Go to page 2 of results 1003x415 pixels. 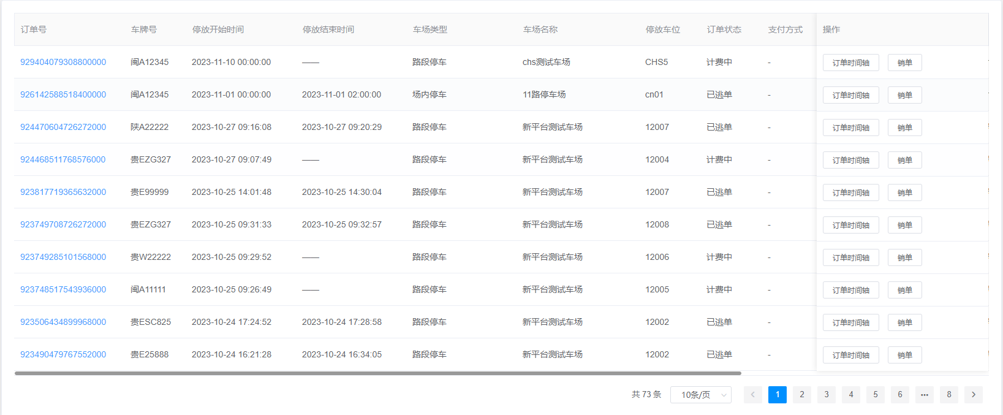point(801,395)
